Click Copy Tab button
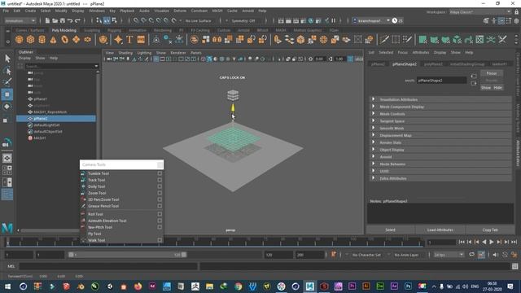 [x=490, y=230]
